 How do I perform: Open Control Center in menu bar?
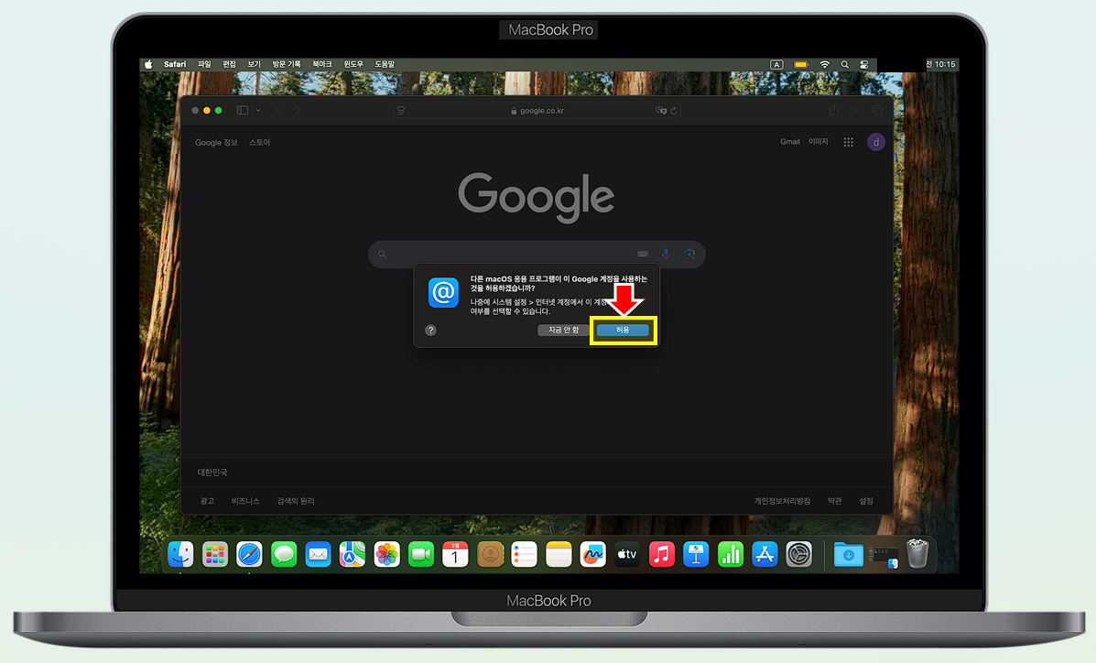pyautogui.click(x=864, y=64)
